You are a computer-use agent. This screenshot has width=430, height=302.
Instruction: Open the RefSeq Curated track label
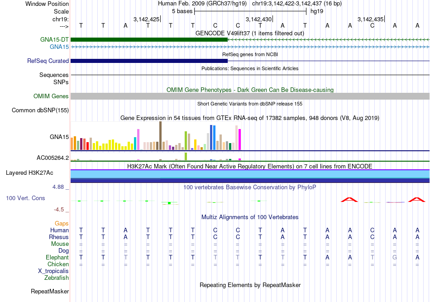tap(48, 61)
